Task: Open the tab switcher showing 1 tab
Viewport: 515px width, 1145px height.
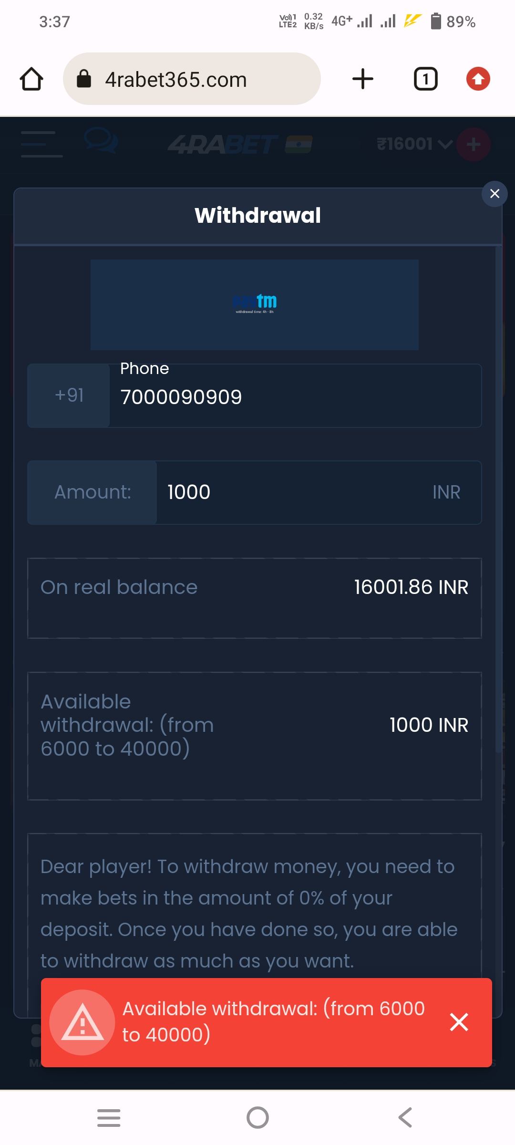Action: (x=425, y=79)
